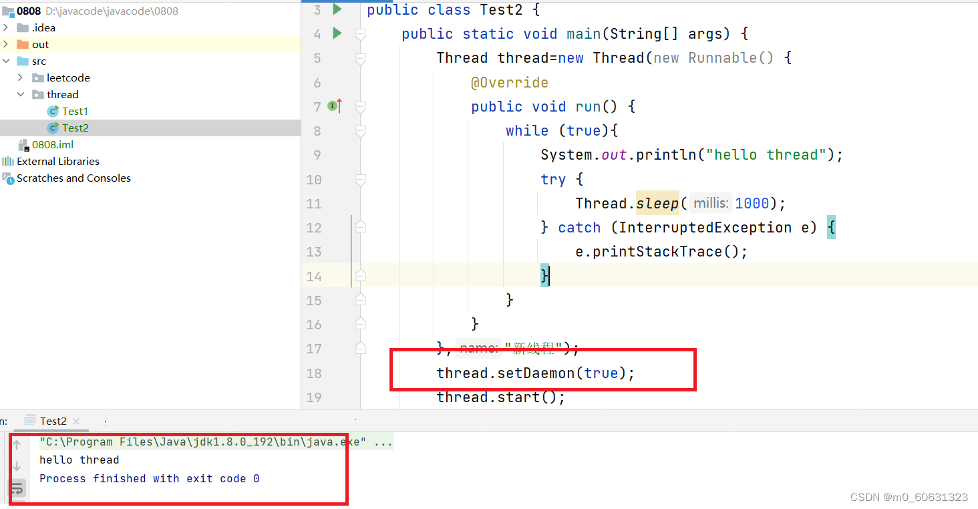Click the Down stack trace arrow in Run panel
Image resolution: width=978 pixels, height=509 pixels.
coord(17,466)
